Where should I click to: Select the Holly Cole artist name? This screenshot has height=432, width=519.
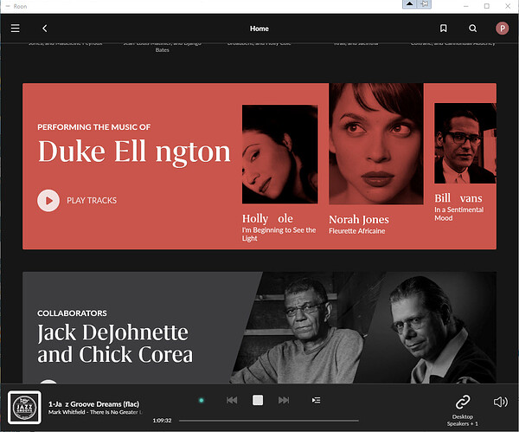pos(267,219)
